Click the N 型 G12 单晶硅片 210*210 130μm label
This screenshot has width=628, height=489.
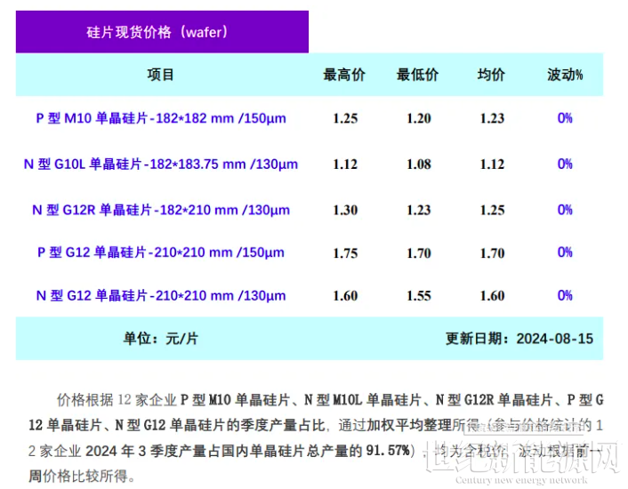click(161, 296)
